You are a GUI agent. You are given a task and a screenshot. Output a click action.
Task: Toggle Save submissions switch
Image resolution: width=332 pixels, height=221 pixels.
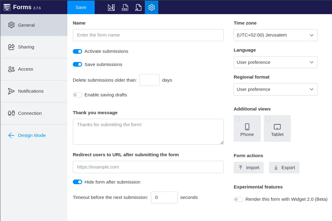[x=77, y=64]
